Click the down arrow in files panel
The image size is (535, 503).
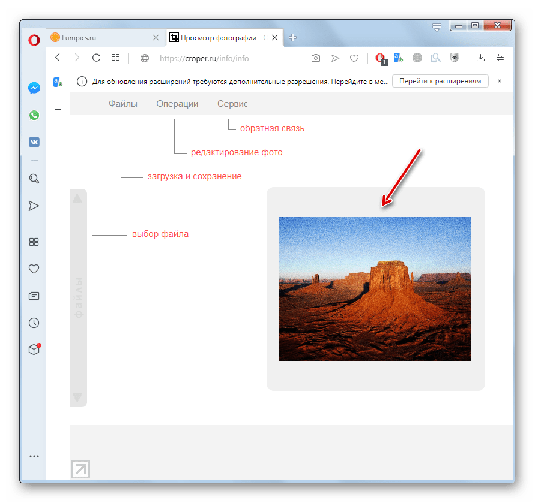77,397
